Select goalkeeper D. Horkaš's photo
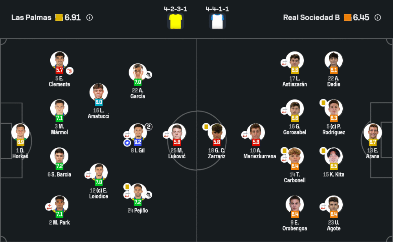 click(20, 132)
